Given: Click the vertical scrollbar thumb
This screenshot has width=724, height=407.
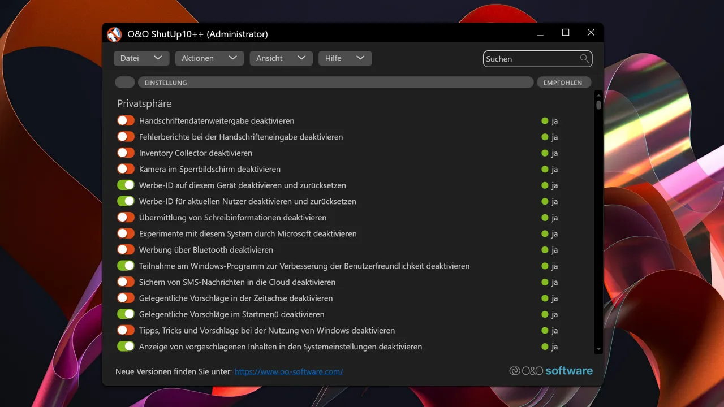Looking at the screenshot, I should [598, 105].
